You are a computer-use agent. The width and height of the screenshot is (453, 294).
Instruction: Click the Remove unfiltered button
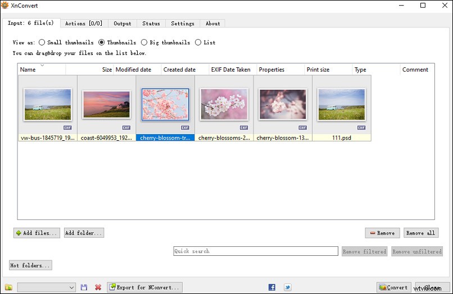(x=417, y=251)
